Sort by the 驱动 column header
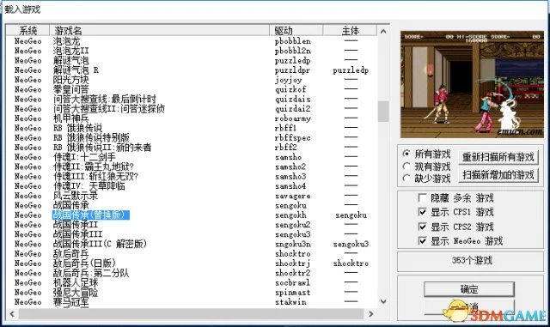Screen dimensions: 550x327 pyautogui.click(x=296, y=31)
